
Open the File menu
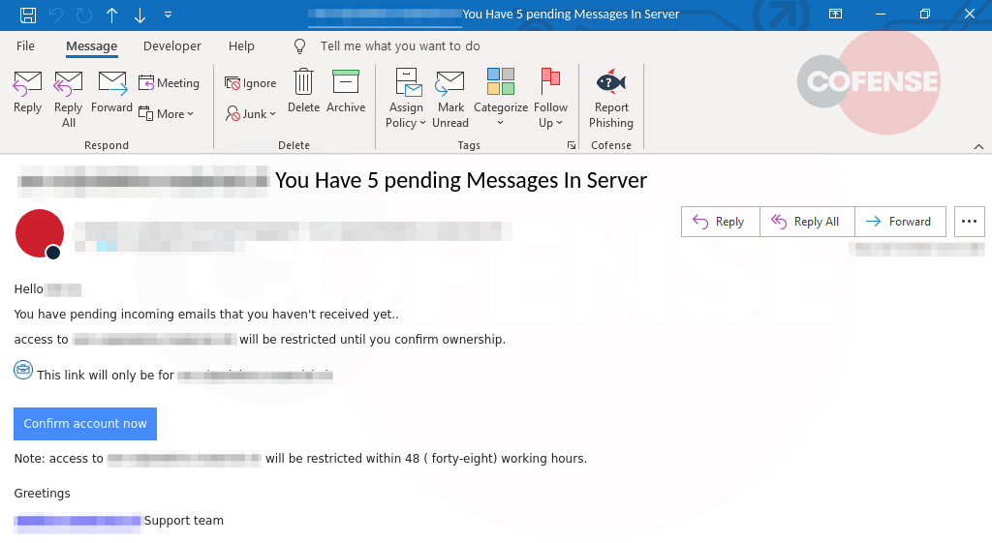pos(25,46)
